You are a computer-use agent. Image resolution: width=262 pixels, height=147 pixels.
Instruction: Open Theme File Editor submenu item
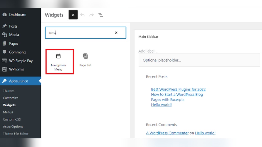tap(16, 133)
